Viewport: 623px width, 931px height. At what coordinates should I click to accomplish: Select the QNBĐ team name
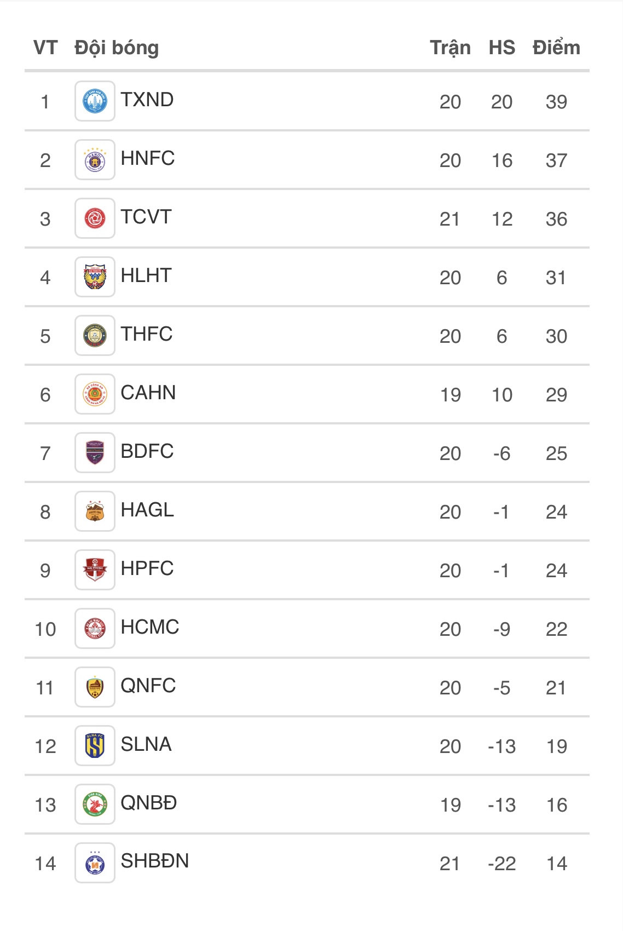[149, 803]
